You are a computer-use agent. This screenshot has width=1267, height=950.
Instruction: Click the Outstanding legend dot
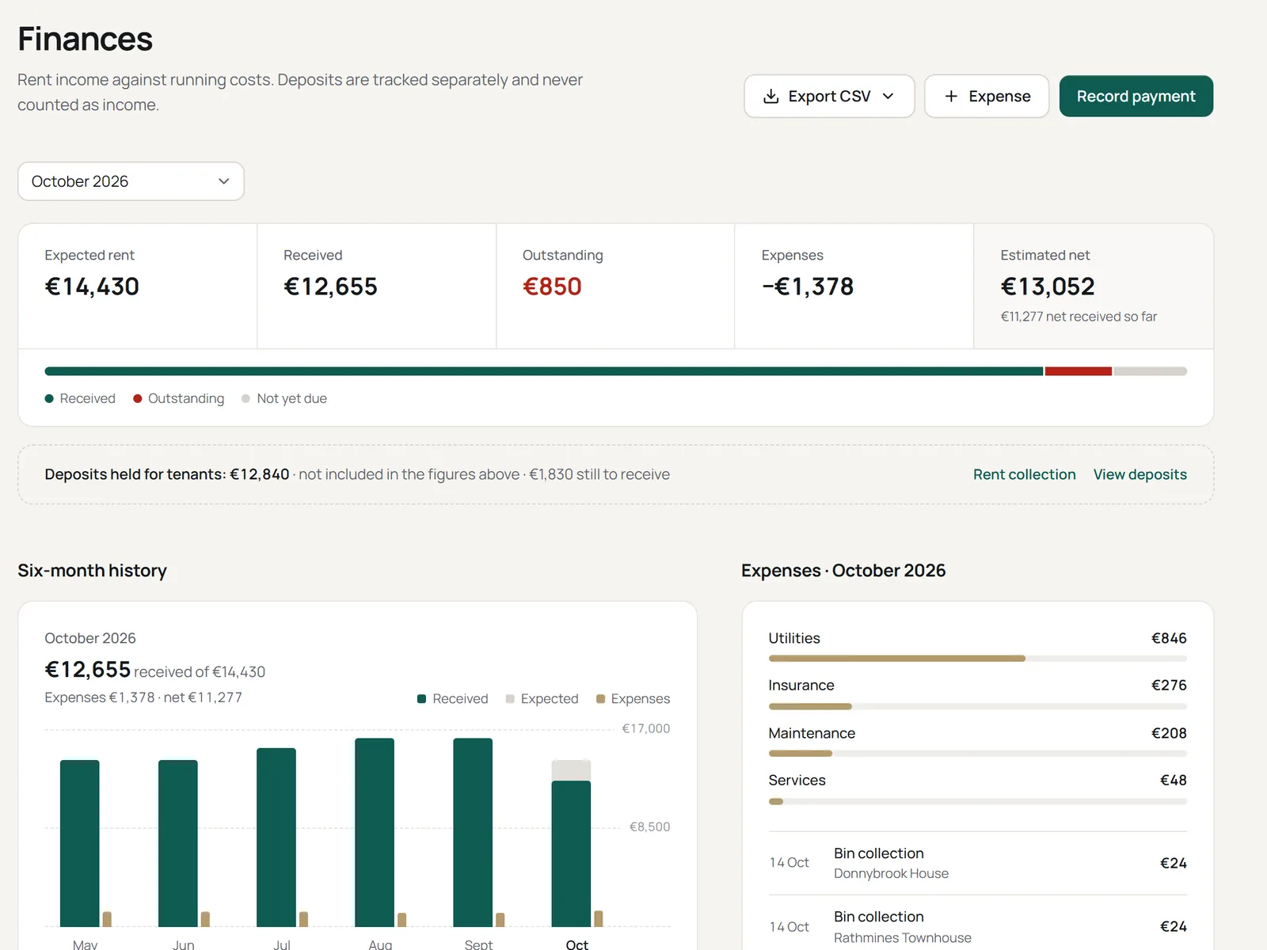138,399
